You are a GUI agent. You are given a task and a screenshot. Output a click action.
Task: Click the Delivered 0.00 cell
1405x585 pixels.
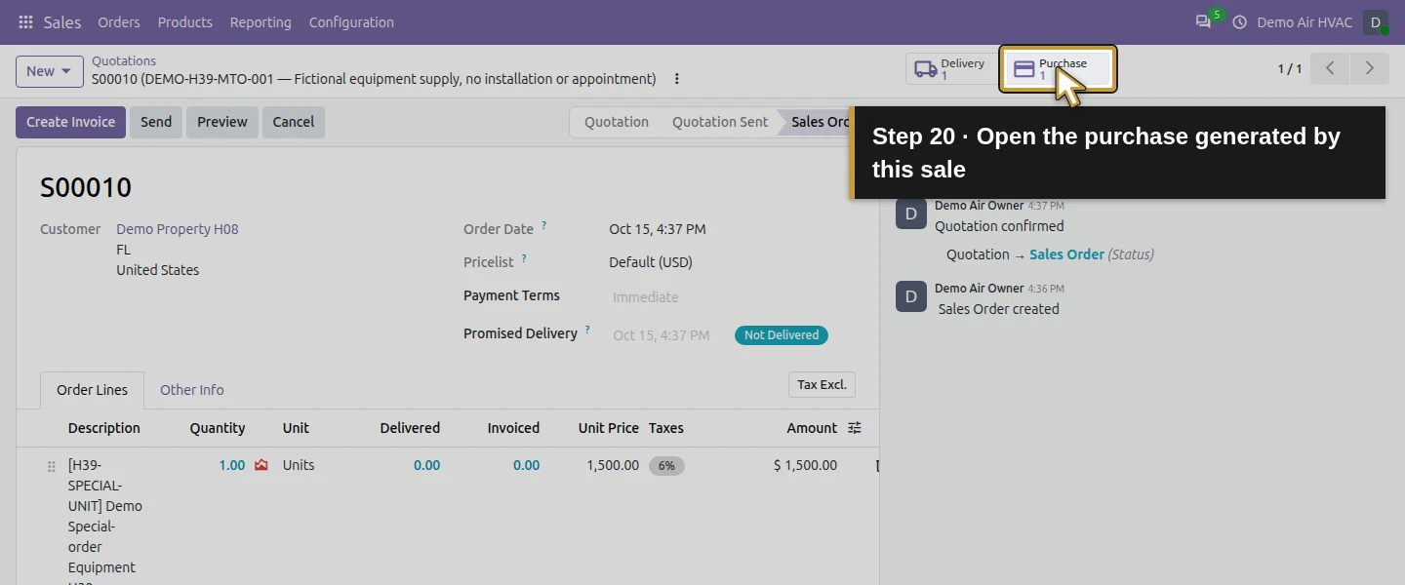click(426, 465)
